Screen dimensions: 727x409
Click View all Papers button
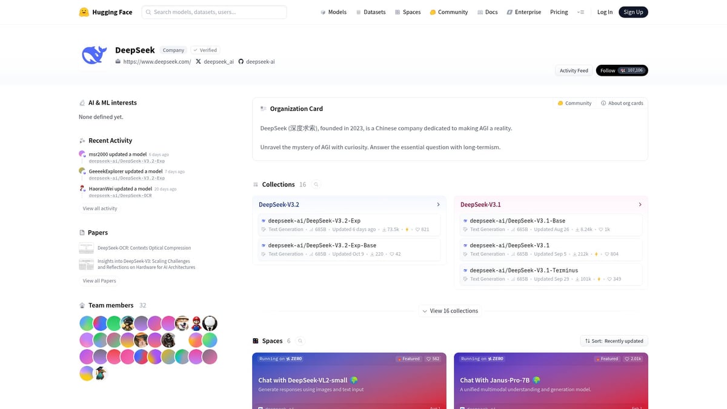pyautogui.click(x=99, y=281)
